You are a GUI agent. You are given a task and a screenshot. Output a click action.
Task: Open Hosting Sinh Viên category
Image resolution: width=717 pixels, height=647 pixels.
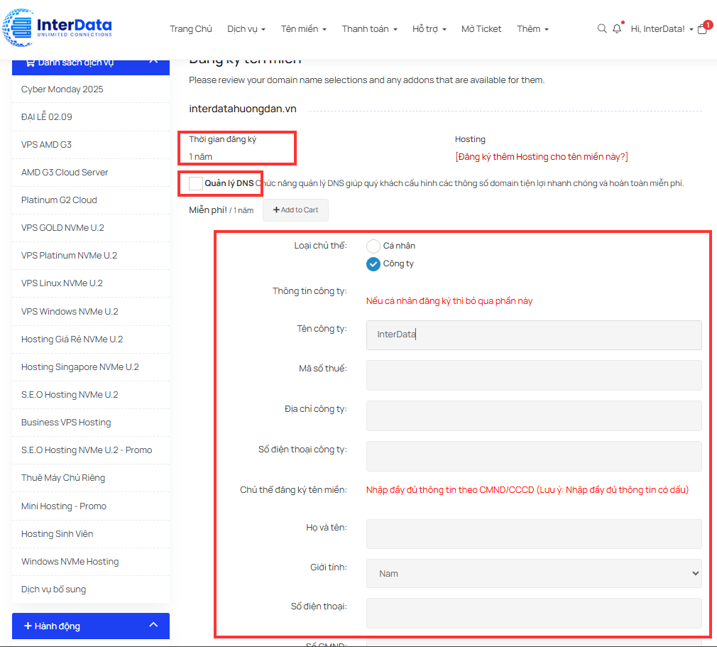[x=58, y=534]
